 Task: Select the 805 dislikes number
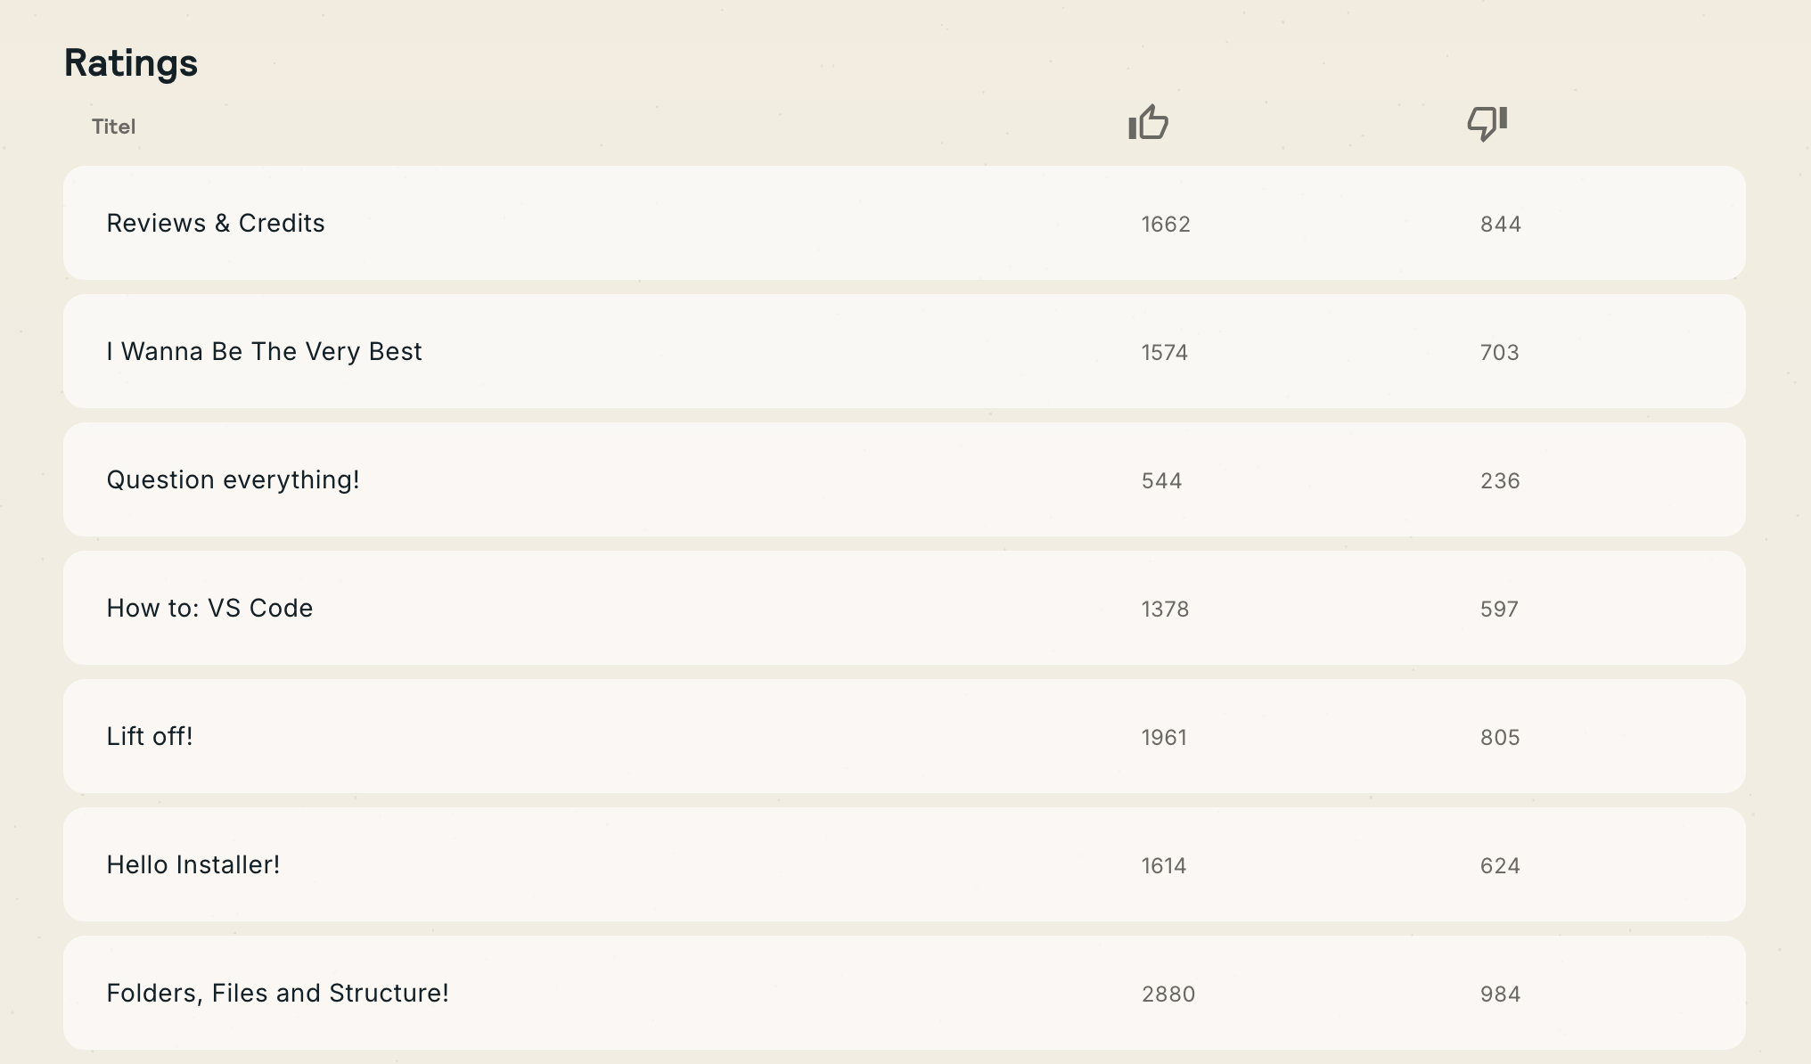1500,737
